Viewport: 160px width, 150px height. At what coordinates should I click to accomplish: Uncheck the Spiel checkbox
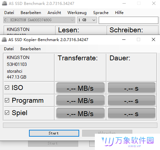(7, 113)
